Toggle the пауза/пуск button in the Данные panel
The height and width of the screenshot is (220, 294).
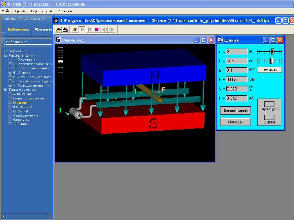269,104
